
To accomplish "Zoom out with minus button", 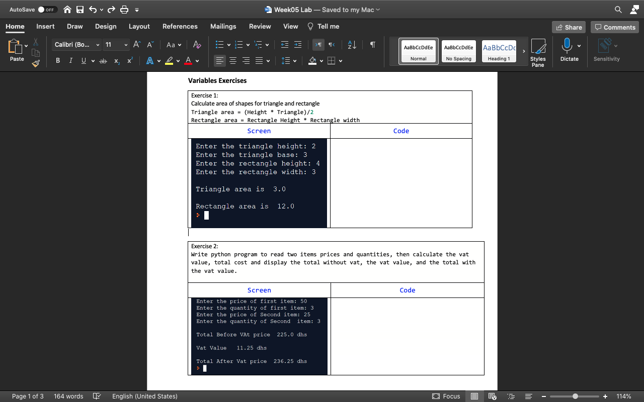I will (x=544, y=396).
